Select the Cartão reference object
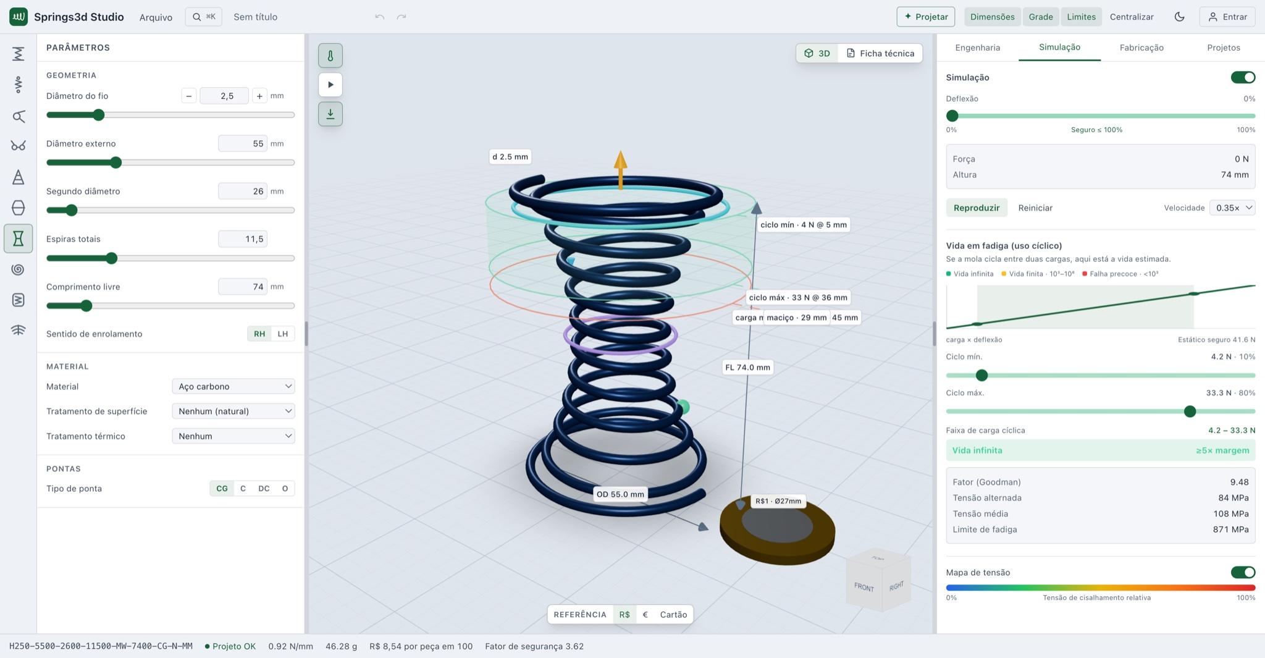The height and width of the screenshot is (658, 1265). pyautogui.click(x=673, y=614)
